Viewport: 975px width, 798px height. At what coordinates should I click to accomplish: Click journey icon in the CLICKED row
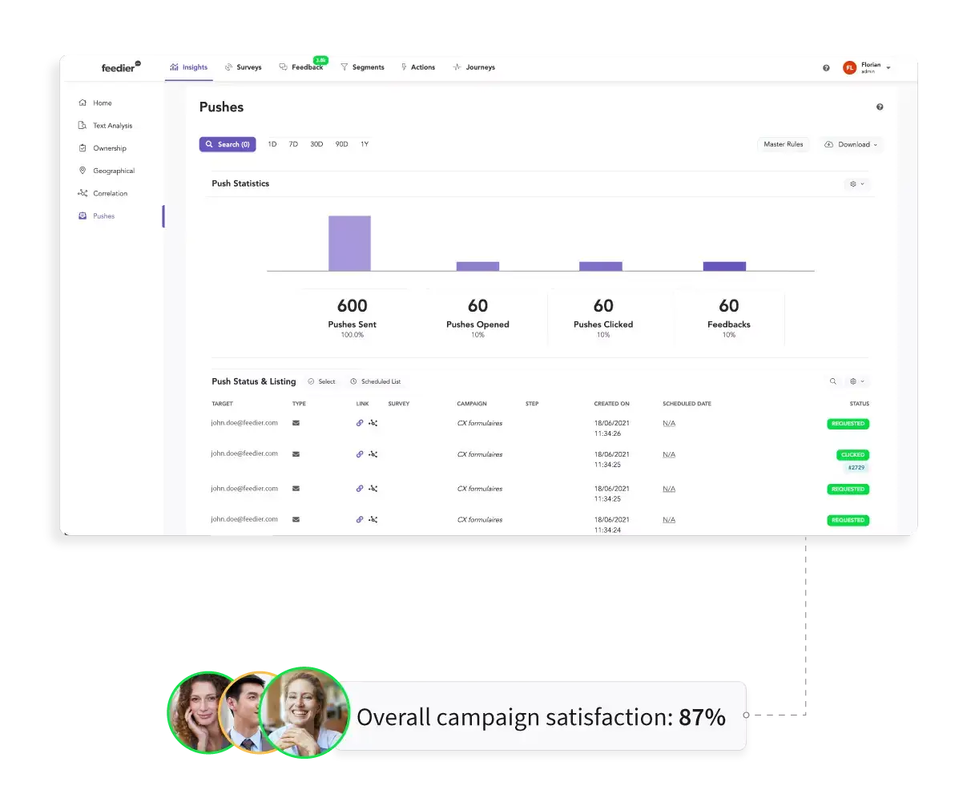(x=373, y=454)
